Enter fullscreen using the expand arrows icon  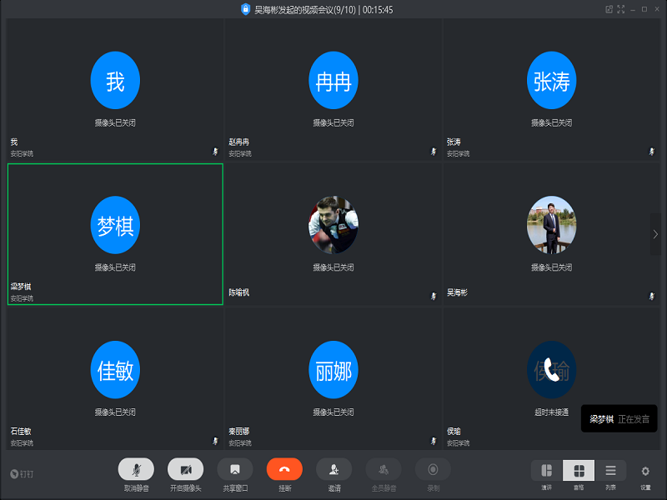coord(620,9)
